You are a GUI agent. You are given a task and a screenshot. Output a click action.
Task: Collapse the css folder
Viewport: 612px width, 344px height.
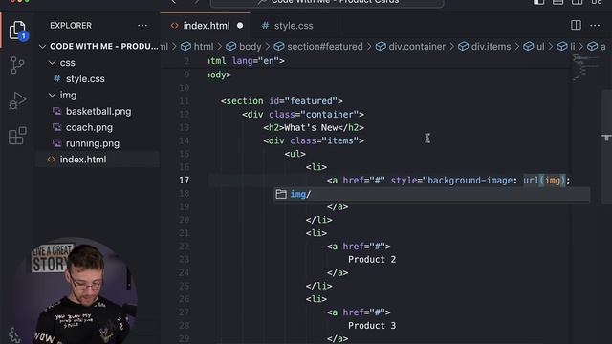coord(52,63)
